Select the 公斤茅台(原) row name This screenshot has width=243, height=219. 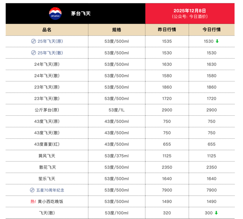pos(47,110)
